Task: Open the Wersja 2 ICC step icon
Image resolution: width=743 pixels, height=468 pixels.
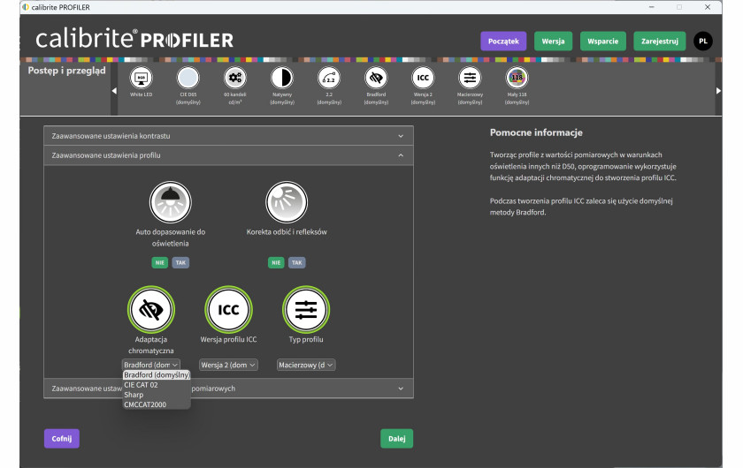Action: 423,78
